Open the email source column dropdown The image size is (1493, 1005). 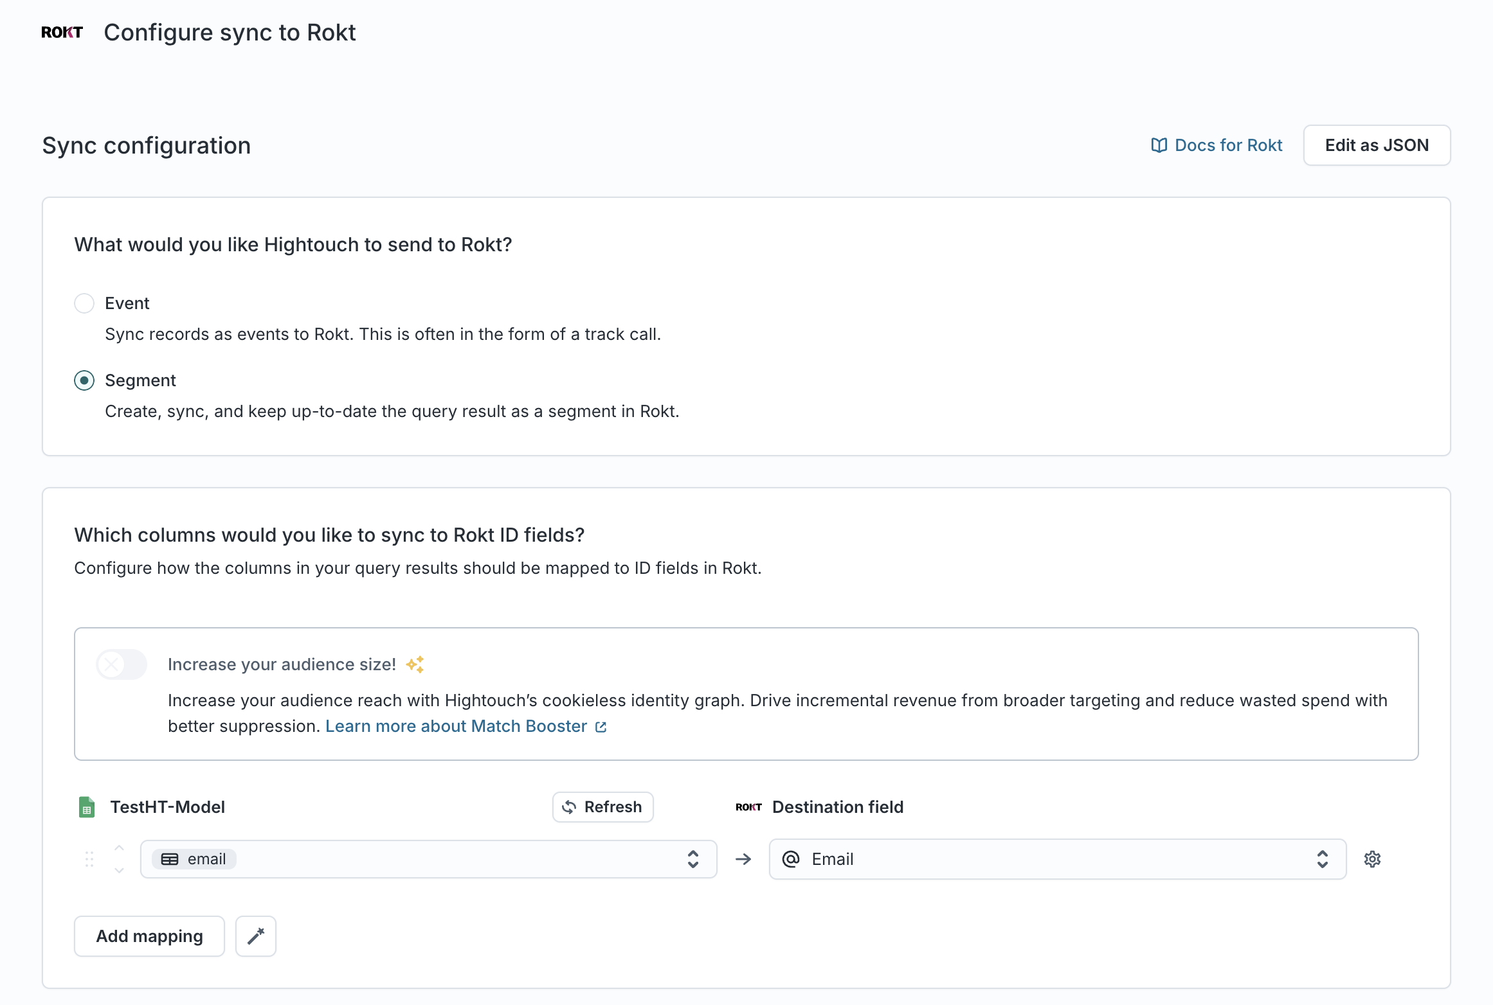click(x=428, y=859)
